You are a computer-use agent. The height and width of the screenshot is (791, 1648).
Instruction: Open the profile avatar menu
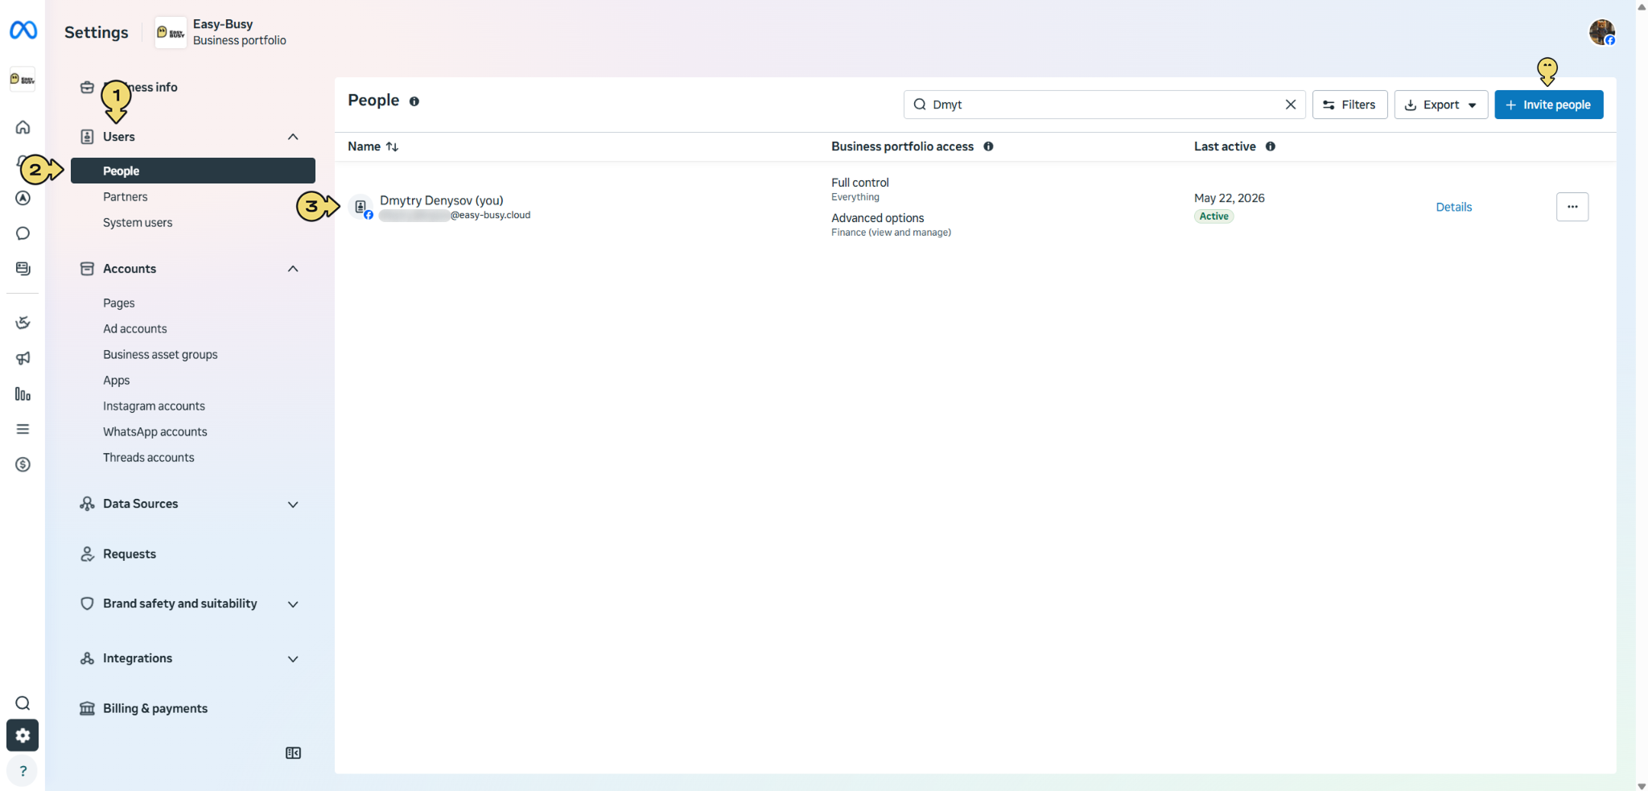click(1601, 32)
